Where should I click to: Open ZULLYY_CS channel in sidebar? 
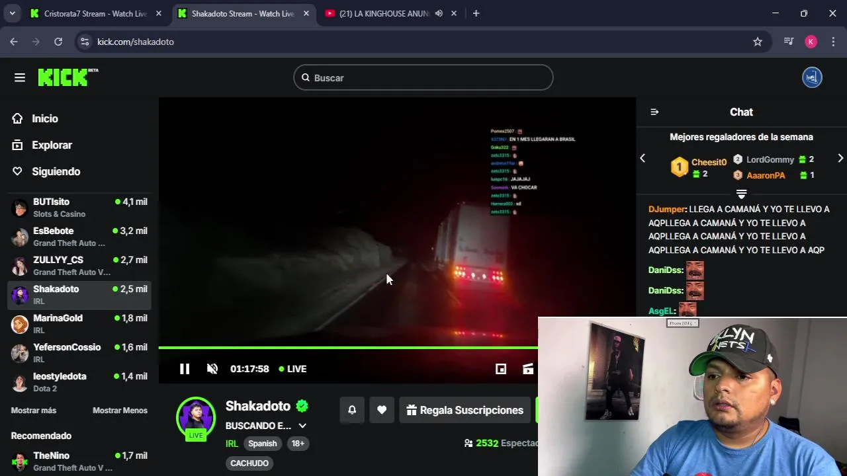click(x=79, y=266)
